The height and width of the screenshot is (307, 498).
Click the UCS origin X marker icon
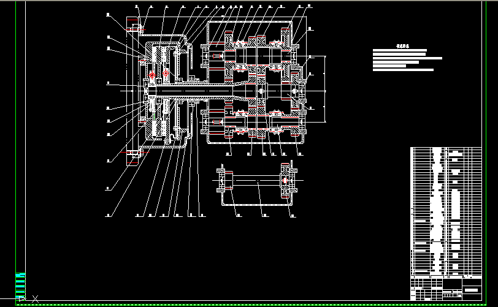(35, 298)
